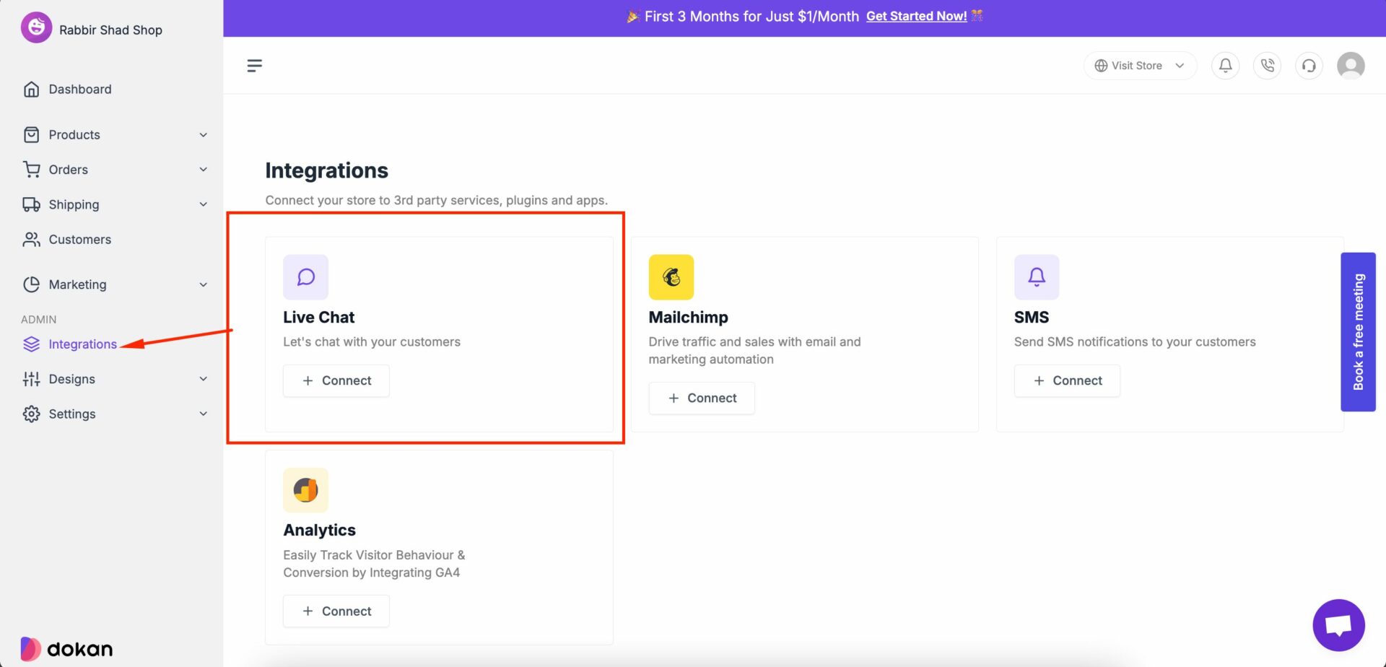This screenshot has width=1386, height=667.
Task: Click the headset support icon
Action: click(1309, 66)
